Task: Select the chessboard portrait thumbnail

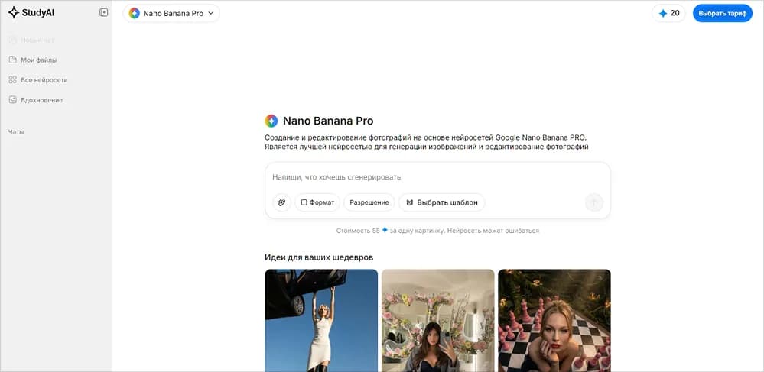Action: [x=554, y=320]
